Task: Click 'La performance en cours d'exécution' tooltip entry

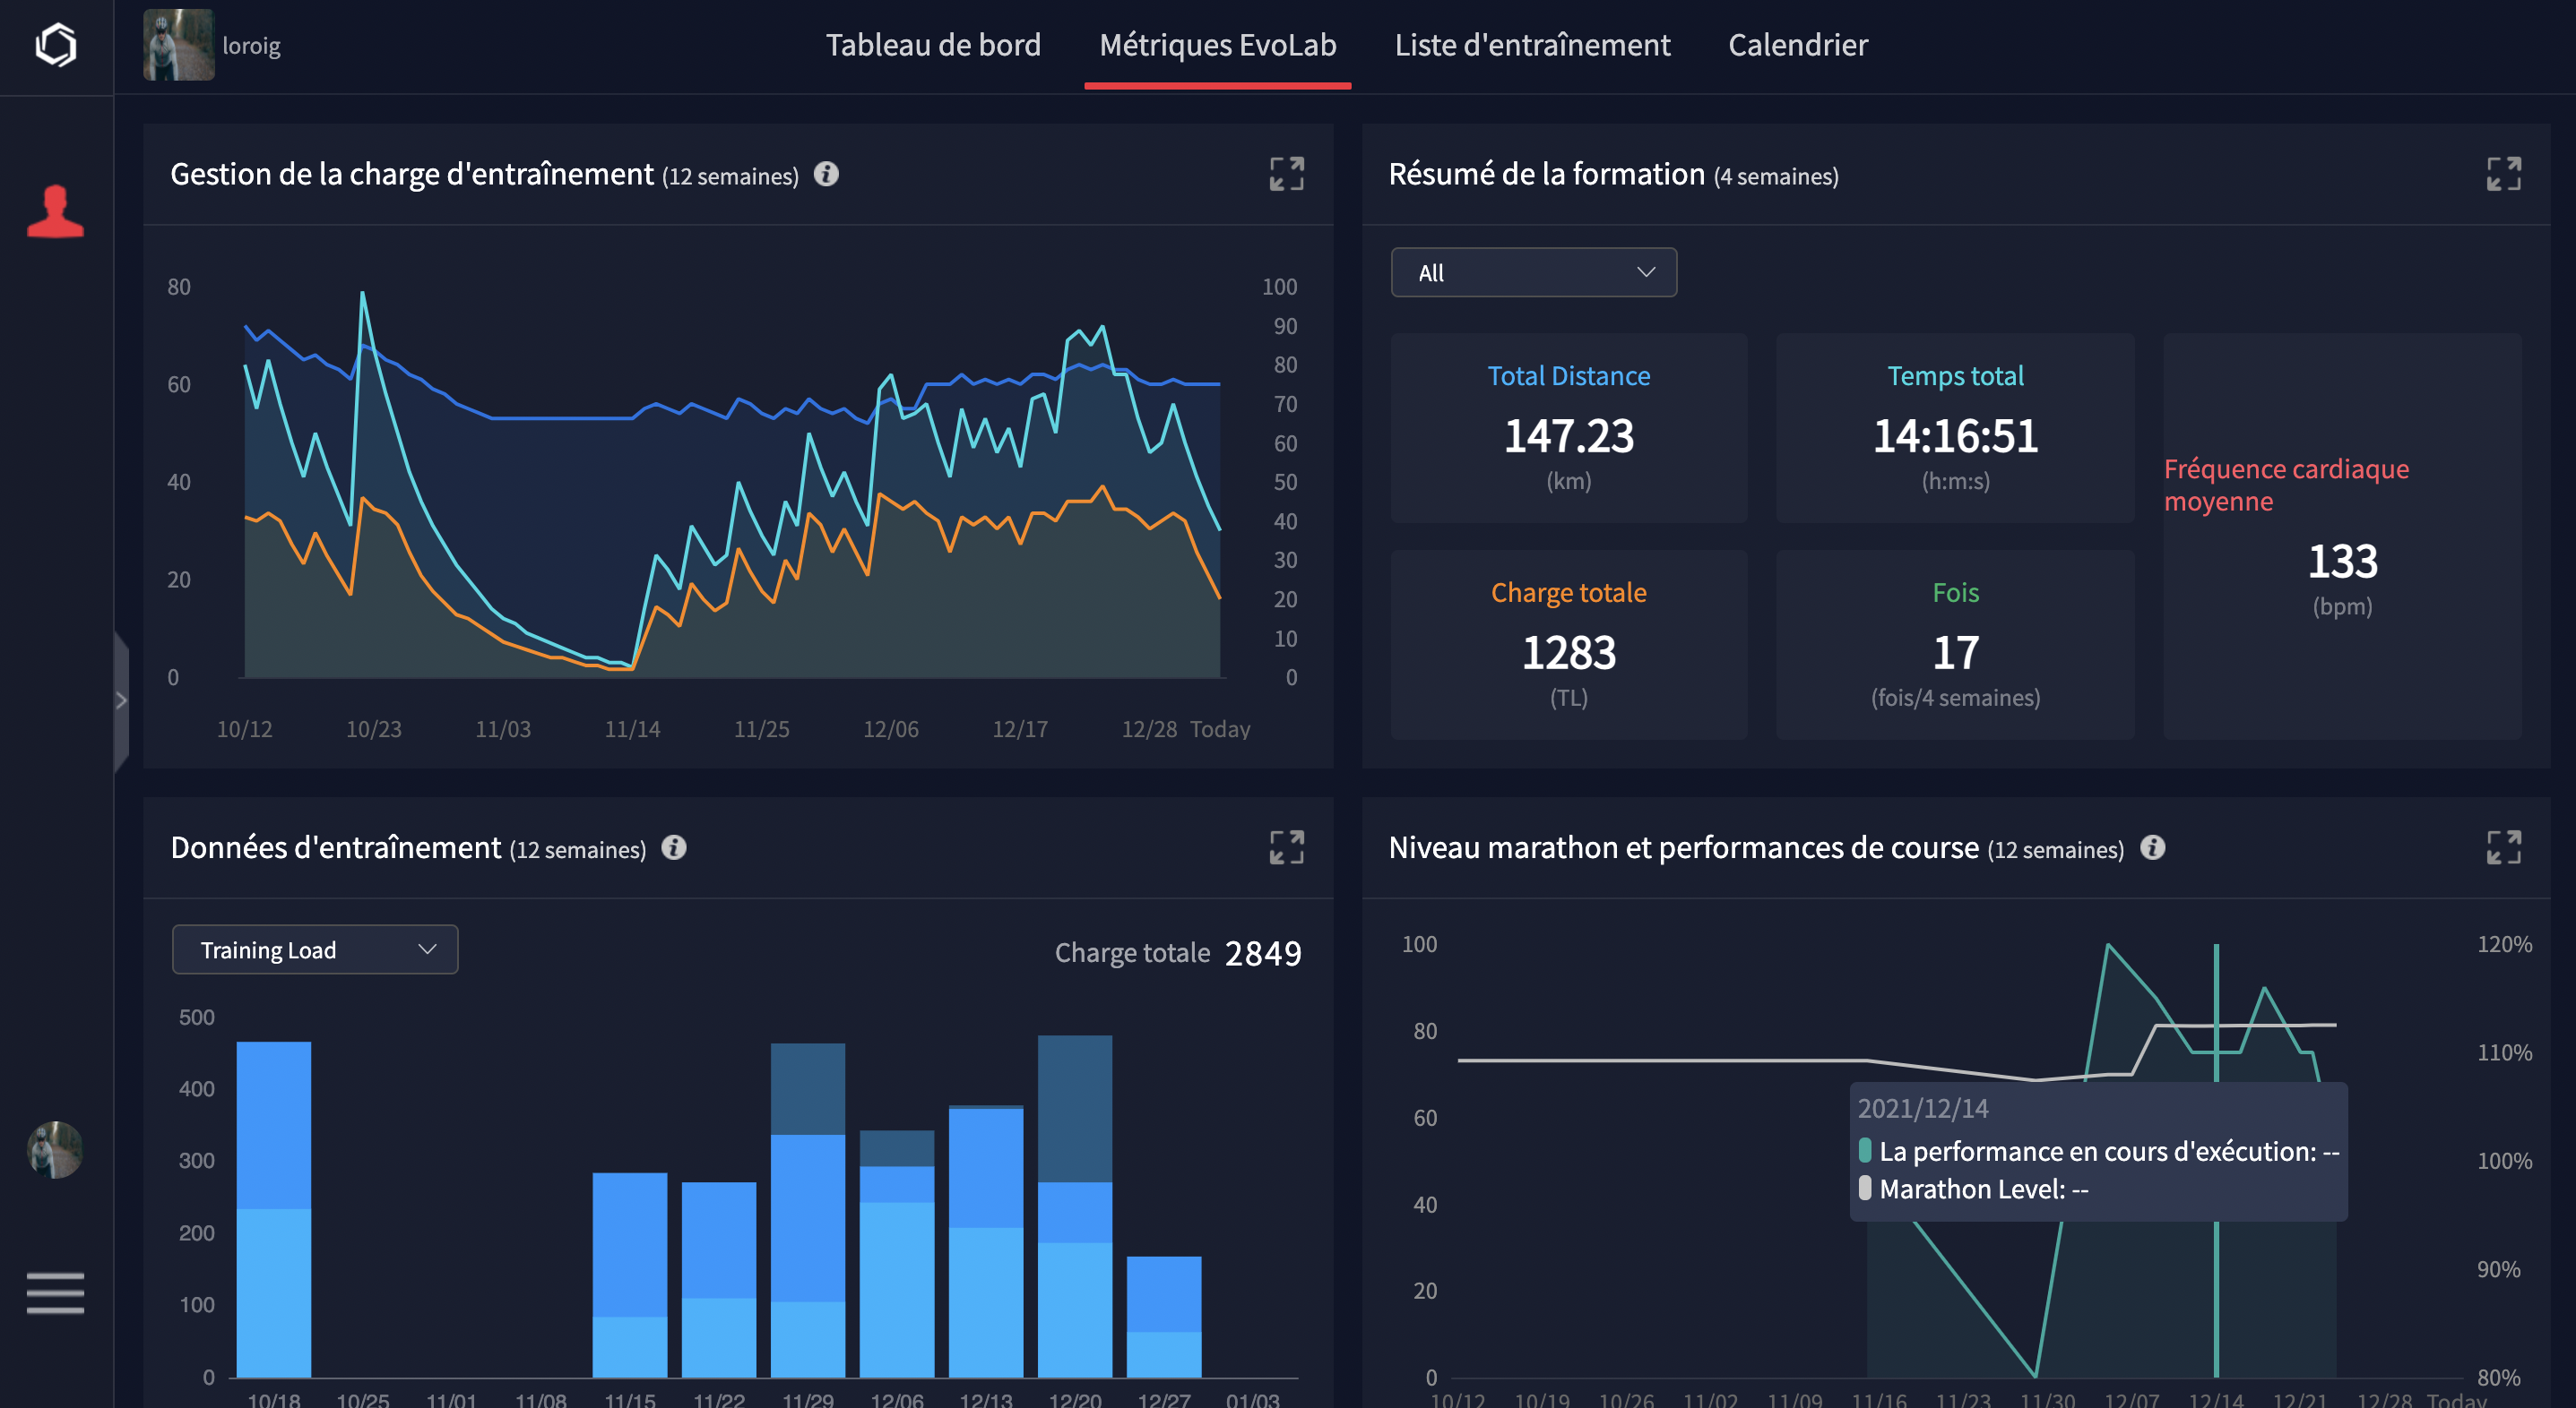Action: (2099, 1151)
